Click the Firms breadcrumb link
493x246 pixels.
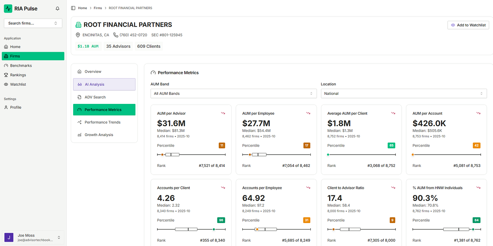tap(98, 8)
